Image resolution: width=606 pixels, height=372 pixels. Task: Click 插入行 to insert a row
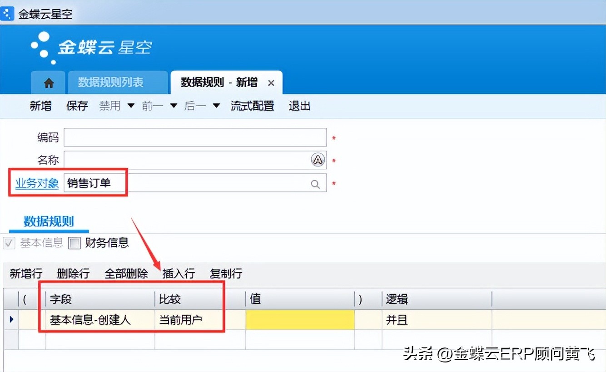pos(179,274)
